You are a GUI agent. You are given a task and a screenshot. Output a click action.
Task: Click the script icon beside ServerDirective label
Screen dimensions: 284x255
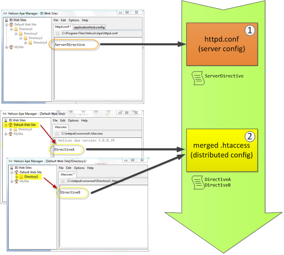point(197,77)
